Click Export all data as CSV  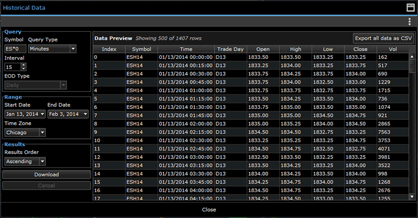[383, 38]
